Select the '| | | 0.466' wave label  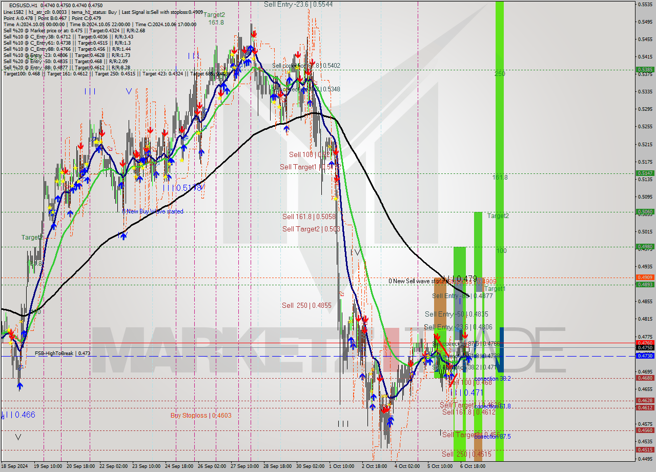[18, 415]
